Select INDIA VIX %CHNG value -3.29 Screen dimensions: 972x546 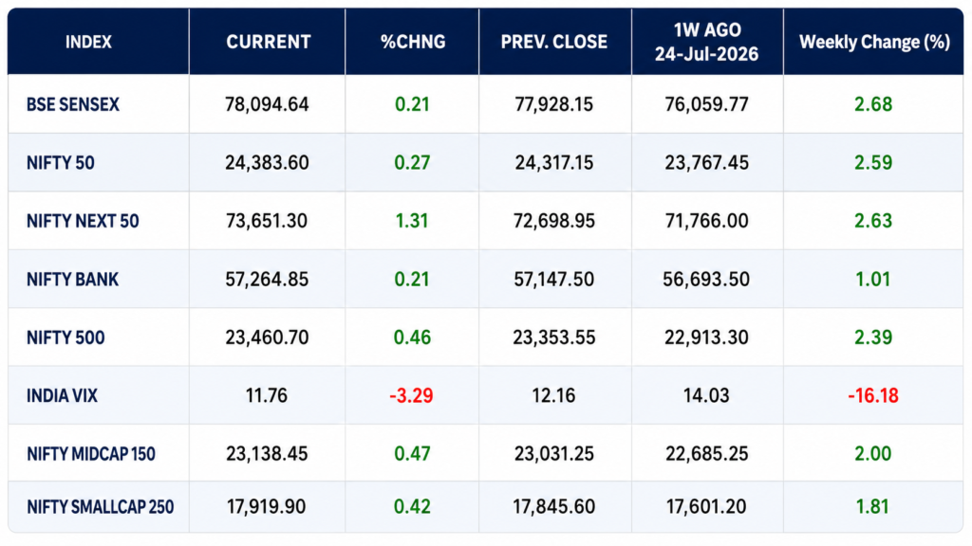point(411,395)
